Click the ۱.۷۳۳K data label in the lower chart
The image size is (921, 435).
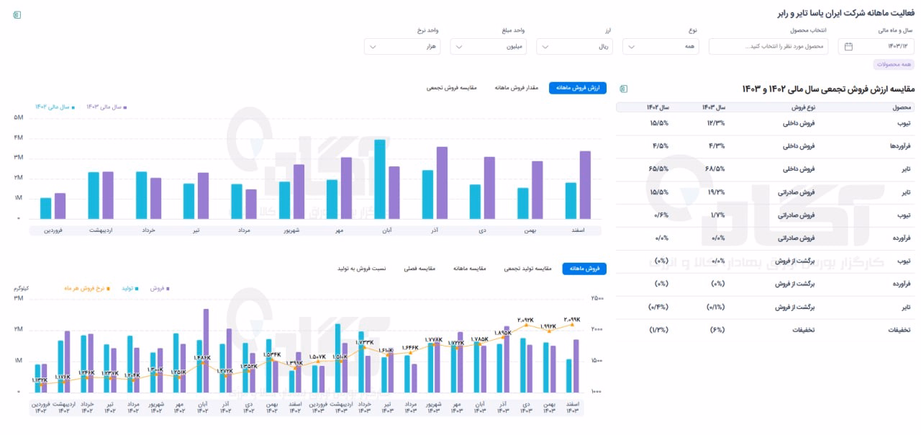(365, 342)
